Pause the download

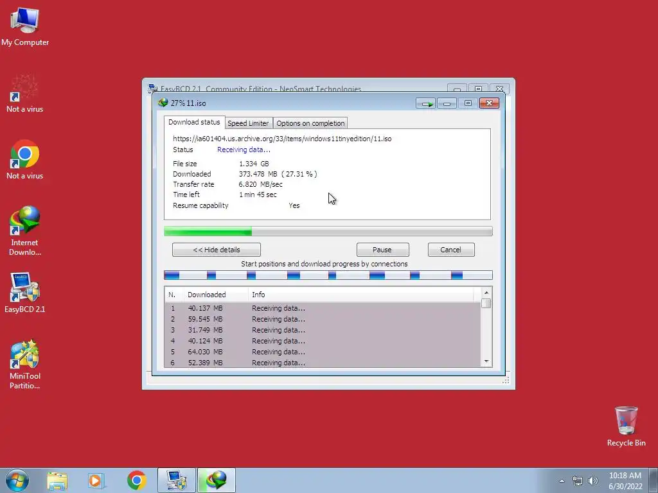click(x=382, y=250)
